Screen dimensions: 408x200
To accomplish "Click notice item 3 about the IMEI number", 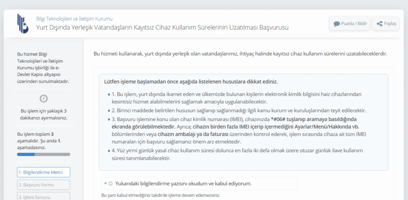I will coord(238,130).
